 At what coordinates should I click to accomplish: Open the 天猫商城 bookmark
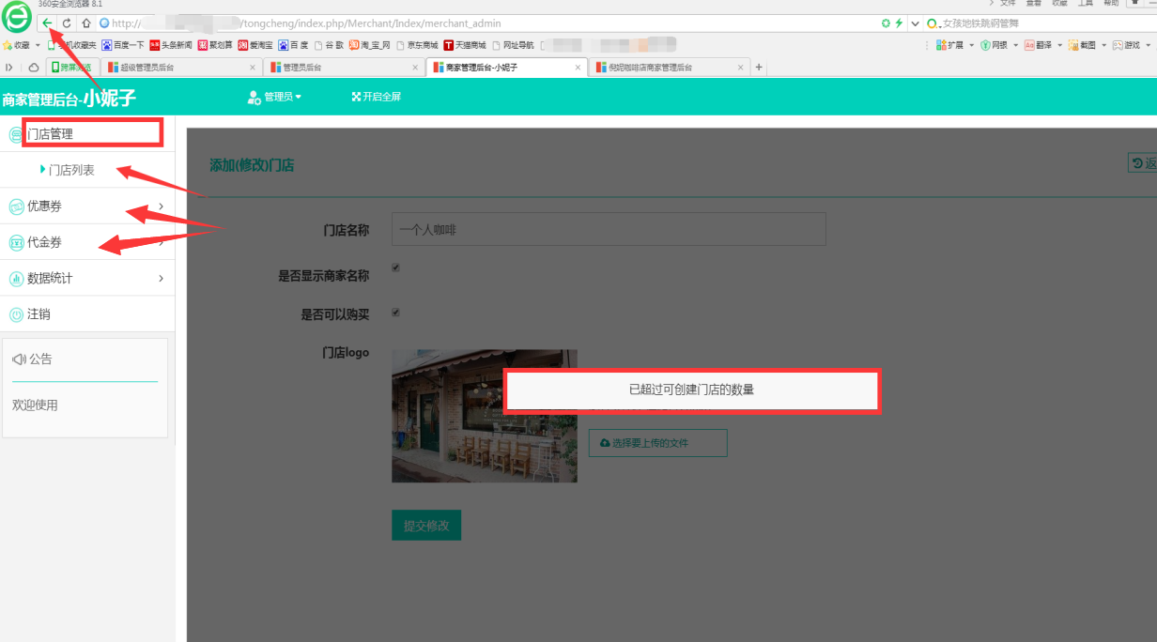(x=465, y=44)
